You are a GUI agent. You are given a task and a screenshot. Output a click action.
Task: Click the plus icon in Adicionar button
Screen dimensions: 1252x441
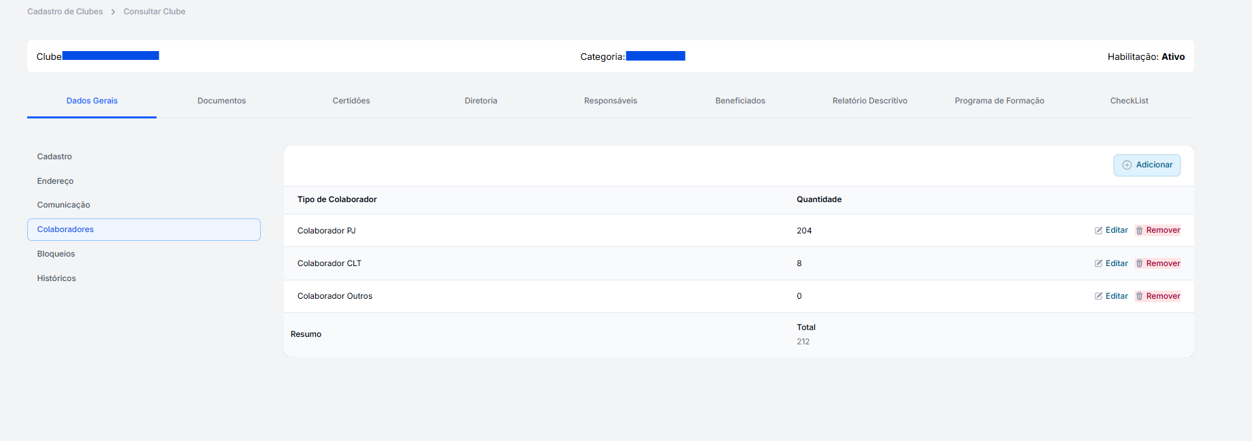(1127, 165)
